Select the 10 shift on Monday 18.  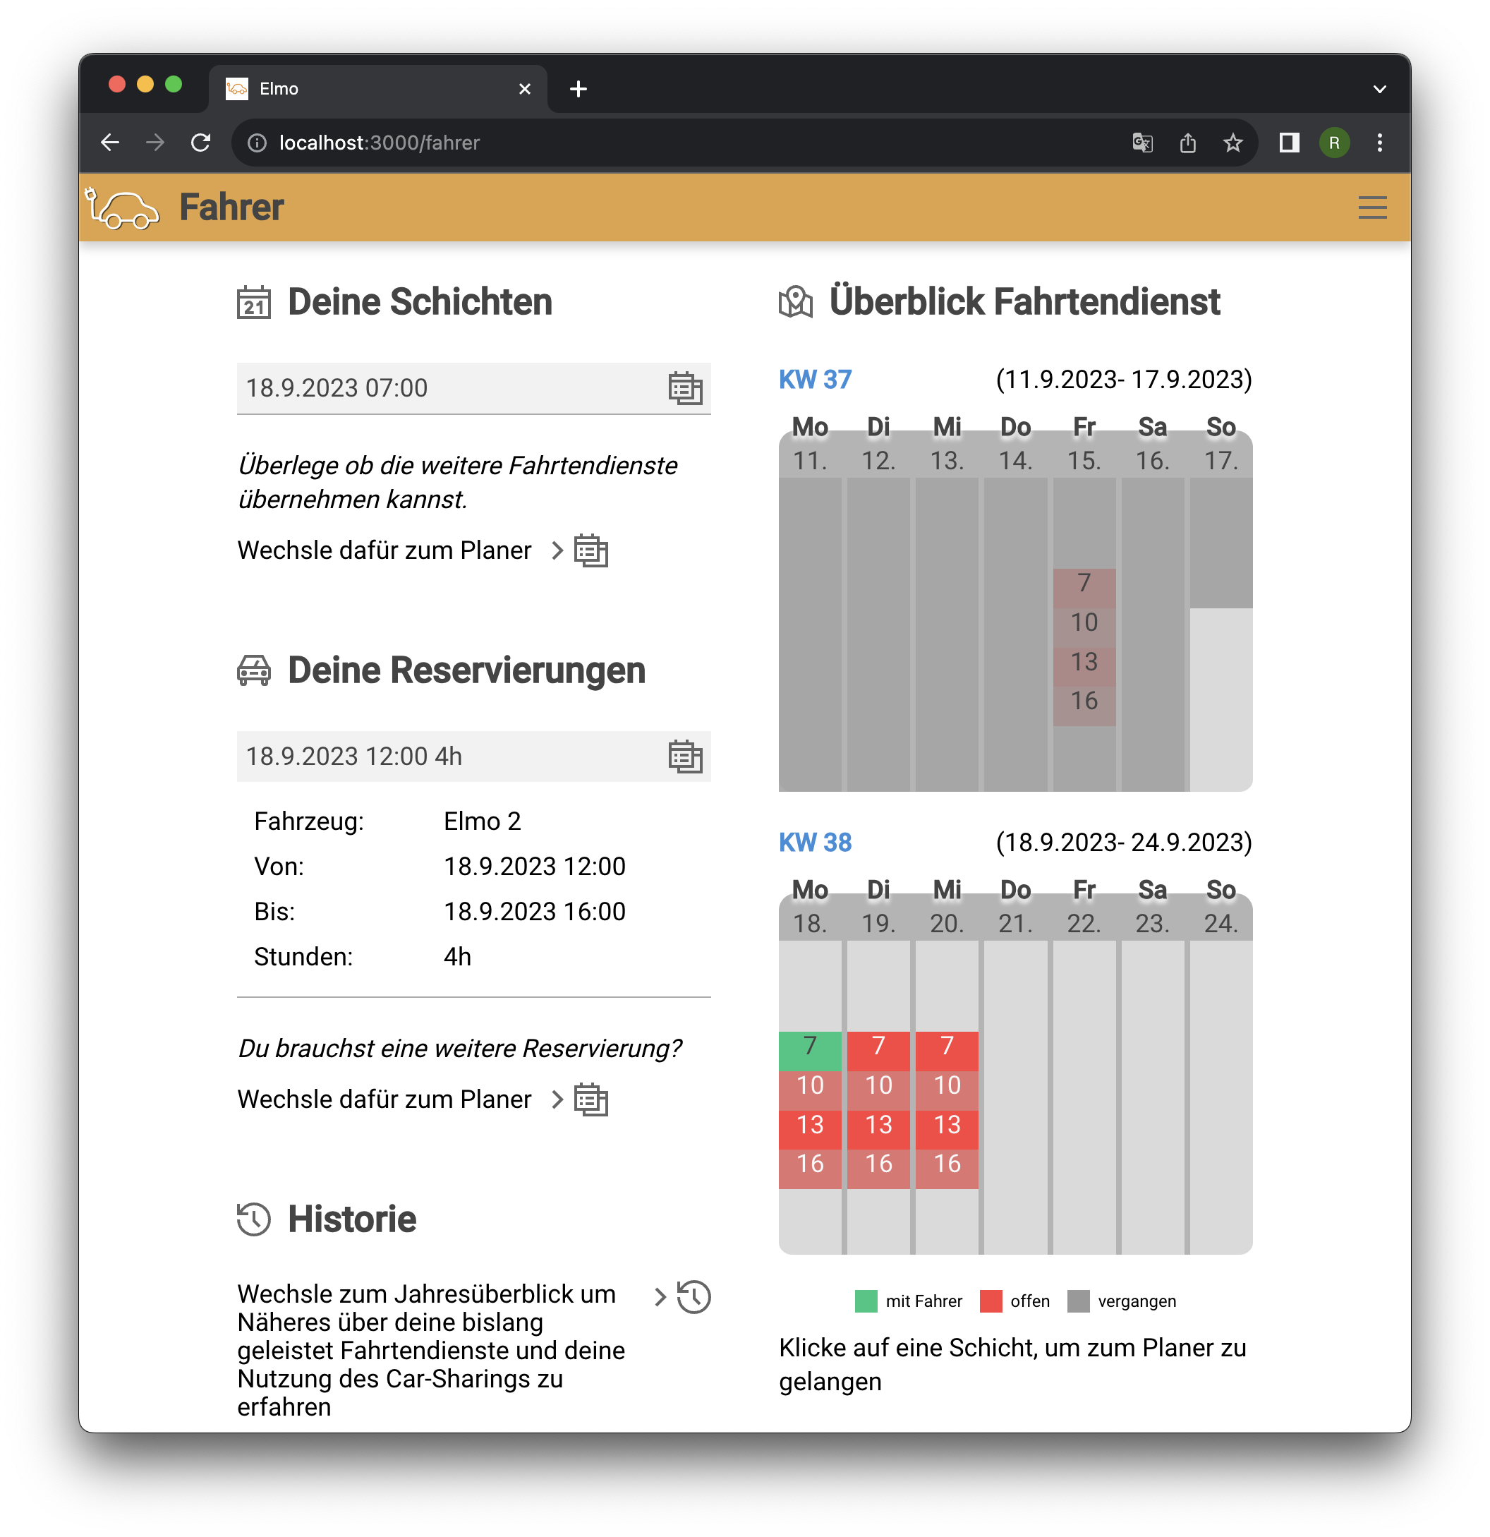pos(810,1090)
